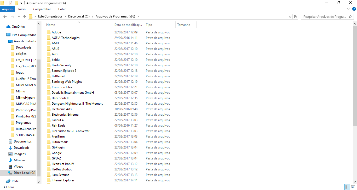357x190 pixels.
Task: Click the Dark Souls III folder icon
Action: coord(49,98)
